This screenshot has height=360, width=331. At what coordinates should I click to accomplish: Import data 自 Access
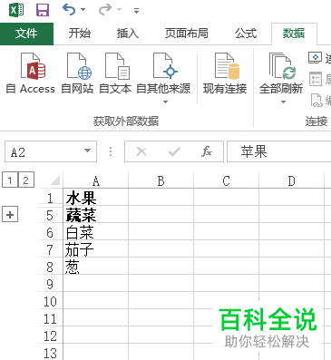coord(31,73)
